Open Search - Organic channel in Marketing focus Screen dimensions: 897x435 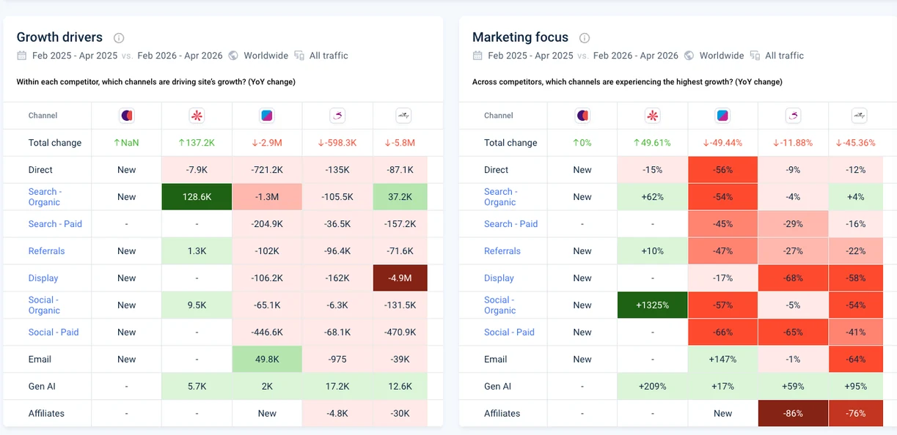tap(500, 197)
